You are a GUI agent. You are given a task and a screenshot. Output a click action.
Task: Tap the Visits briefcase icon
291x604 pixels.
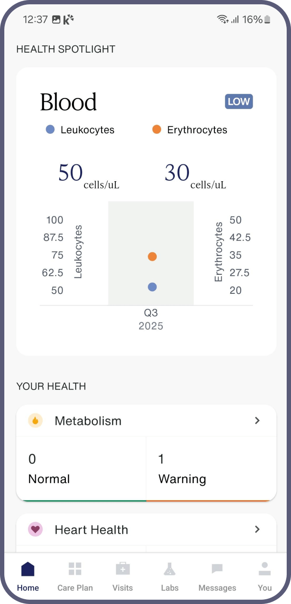[x=122, y=569]
